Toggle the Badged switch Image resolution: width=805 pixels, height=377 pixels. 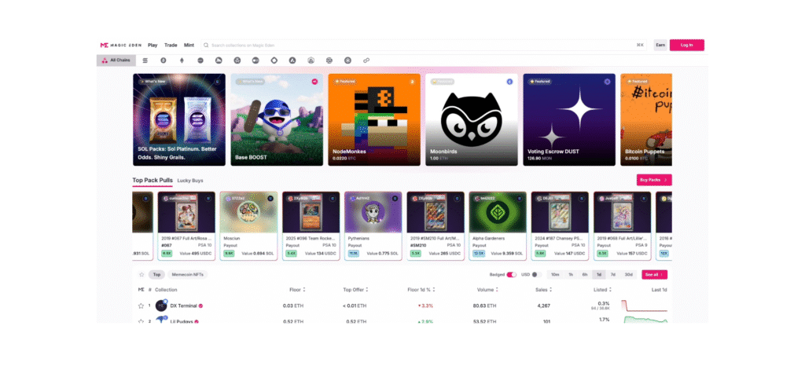coord(512,275)
